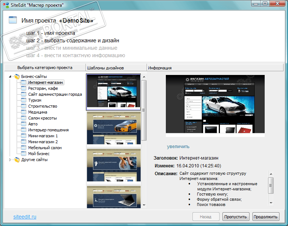The width and height of the screenshot is (288, 226).
Task: Choose the Мебельный салон category
Action: click(x=45, y=148)
